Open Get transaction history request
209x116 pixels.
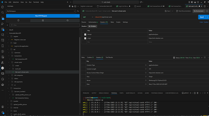22,98
